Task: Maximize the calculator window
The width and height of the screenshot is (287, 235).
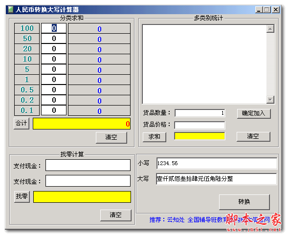Action: click(266, 9)
